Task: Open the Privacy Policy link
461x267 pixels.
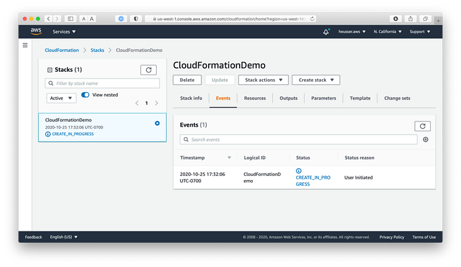Action: click(392, 237)
